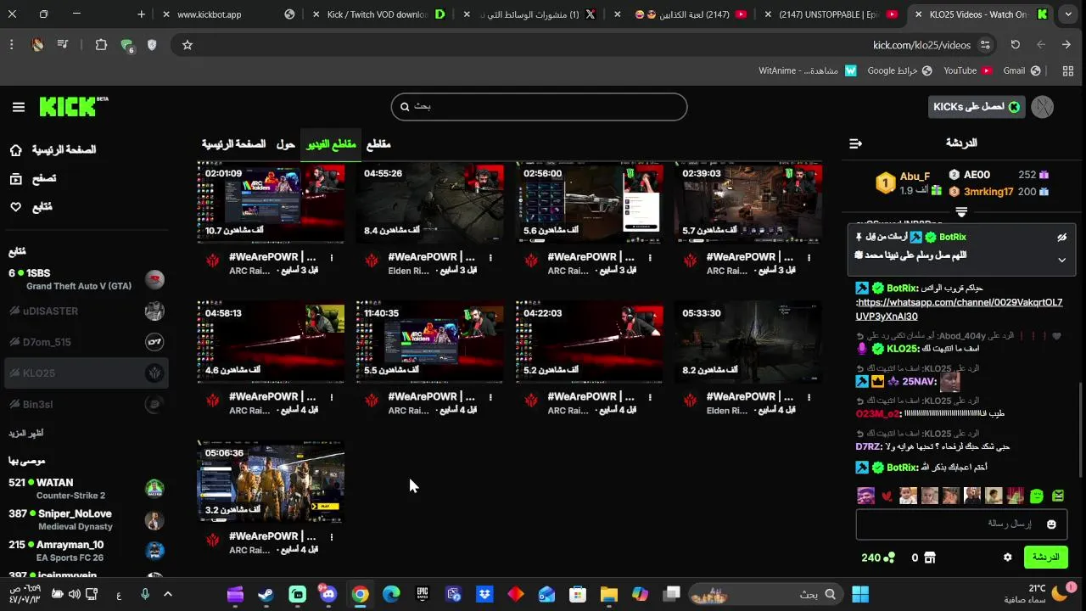Open recommended channel Amrayman_10
1086x611 pixels.
point(85,551)
